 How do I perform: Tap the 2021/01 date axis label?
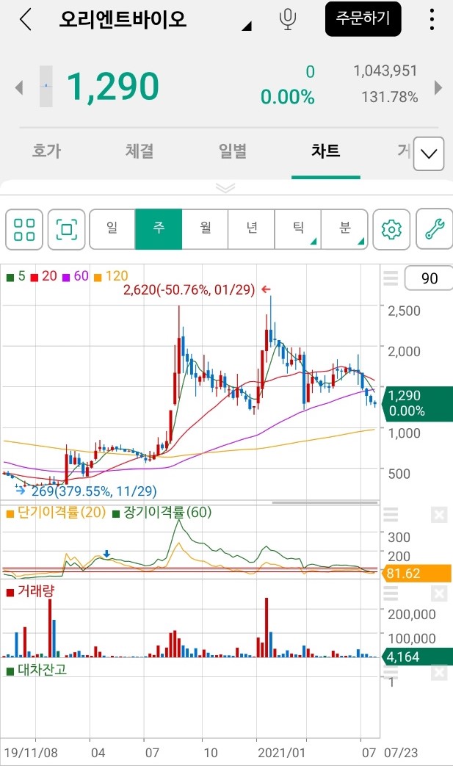[x=281, y=752]
